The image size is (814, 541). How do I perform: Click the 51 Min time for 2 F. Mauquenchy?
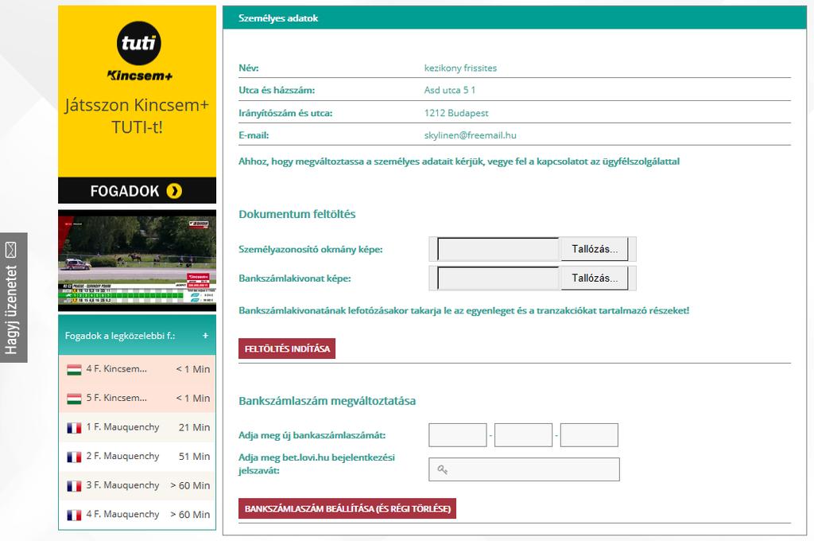tap(194, 457)
